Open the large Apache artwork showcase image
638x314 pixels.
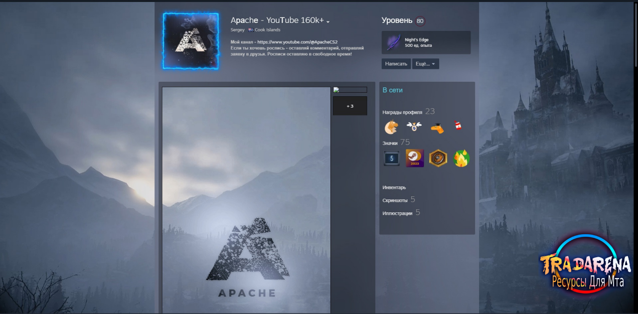(247, 200)
